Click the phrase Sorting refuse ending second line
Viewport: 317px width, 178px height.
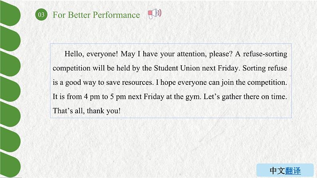point(265,68)
